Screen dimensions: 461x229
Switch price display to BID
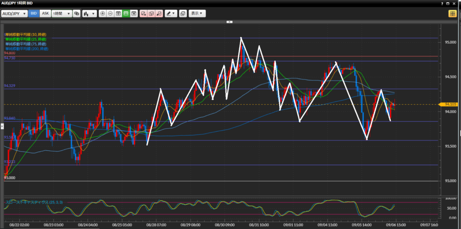(33, 13)
